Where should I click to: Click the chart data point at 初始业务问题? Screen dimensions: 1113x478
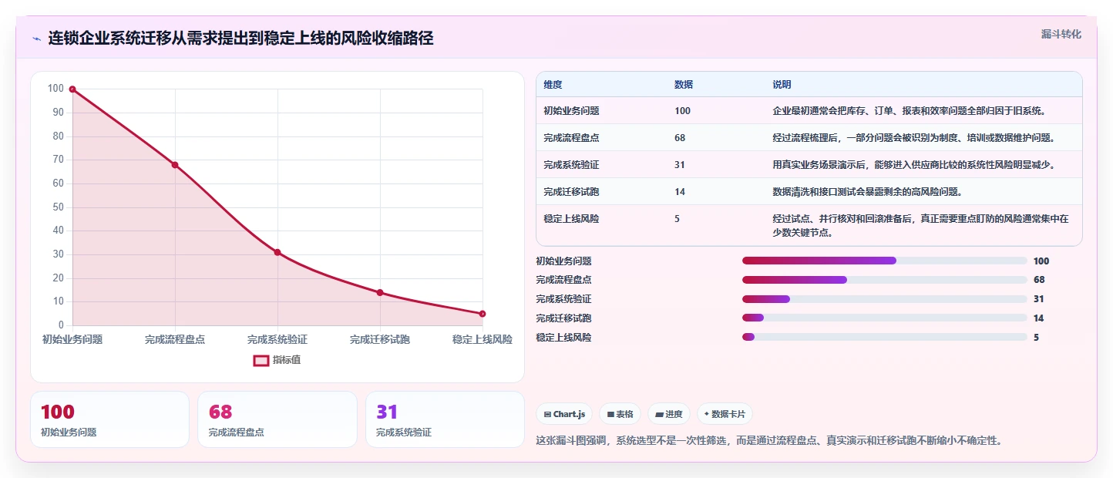(72, 89)
